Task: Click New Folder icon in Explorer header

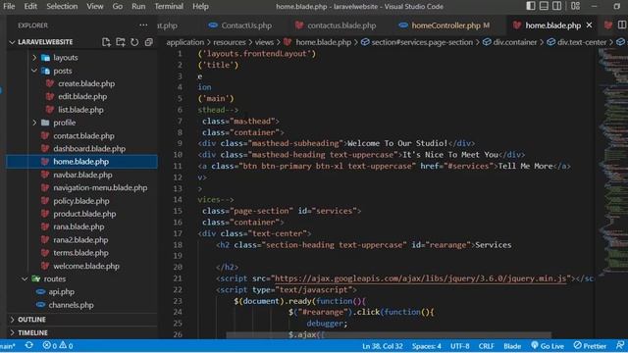Action: pyautogui.click(x=120, y=42)
